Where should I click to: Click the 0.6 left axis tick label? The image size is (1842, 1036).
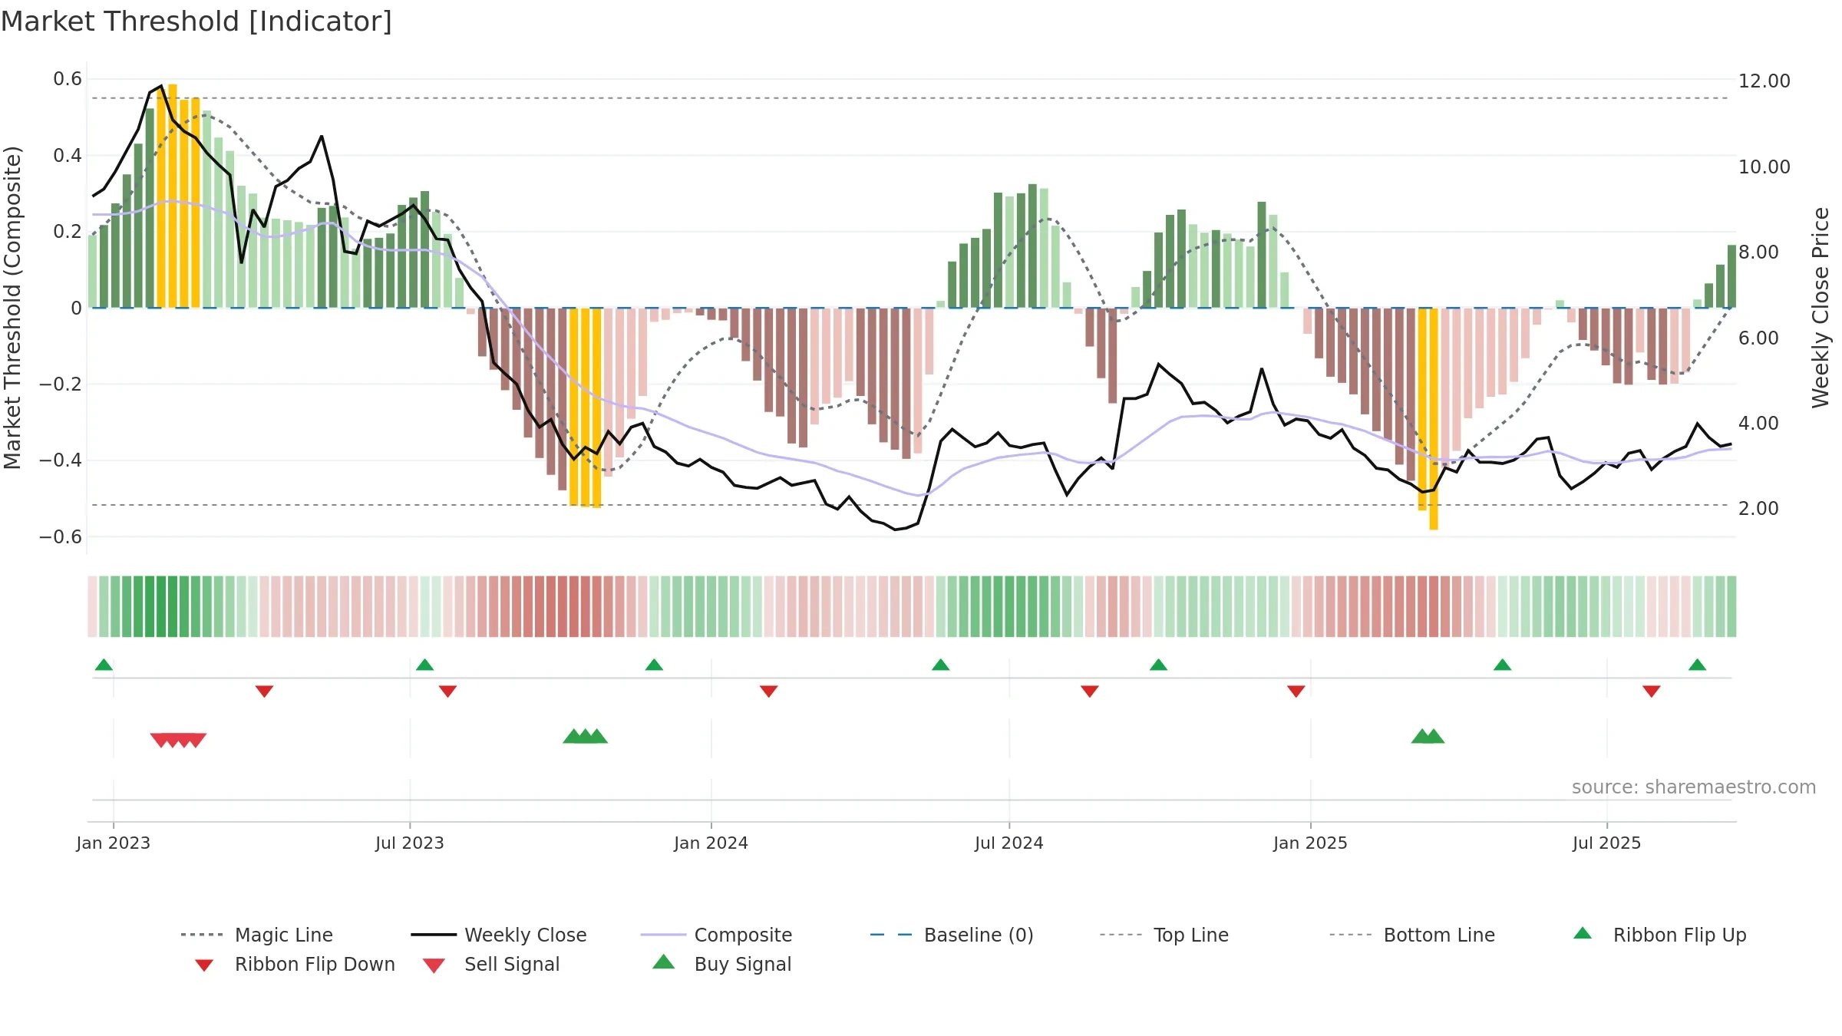click(x=68, y=79)
